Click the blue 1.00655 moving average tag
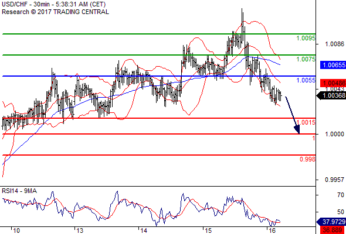Viewport: 346px width, 234px height. (x=333, y=65)
